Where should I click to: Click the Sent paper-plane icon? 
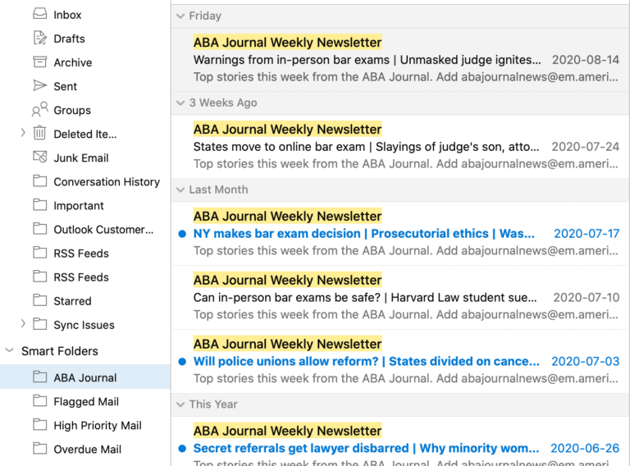[39, 85]
